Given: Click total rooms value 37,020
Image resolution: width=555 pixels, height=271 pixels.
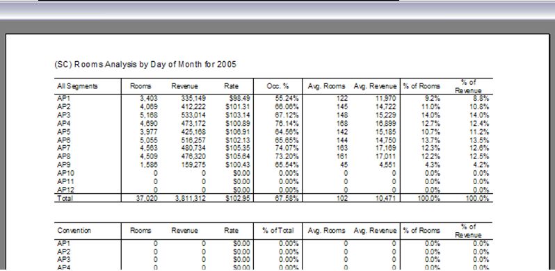Looking at the screenshot, I should pyautogui.click(x=147, y=198).
